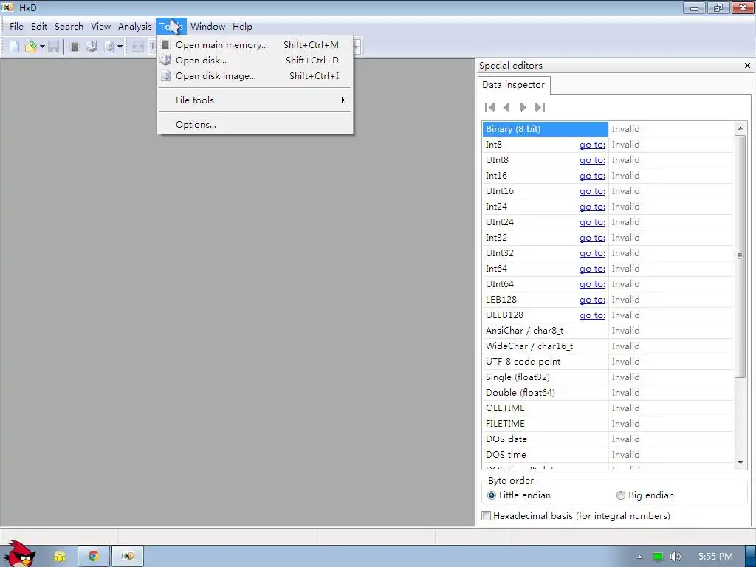
Task: Click Data inspector scrollbar up arrow
Action: click(x=740, y=128)
